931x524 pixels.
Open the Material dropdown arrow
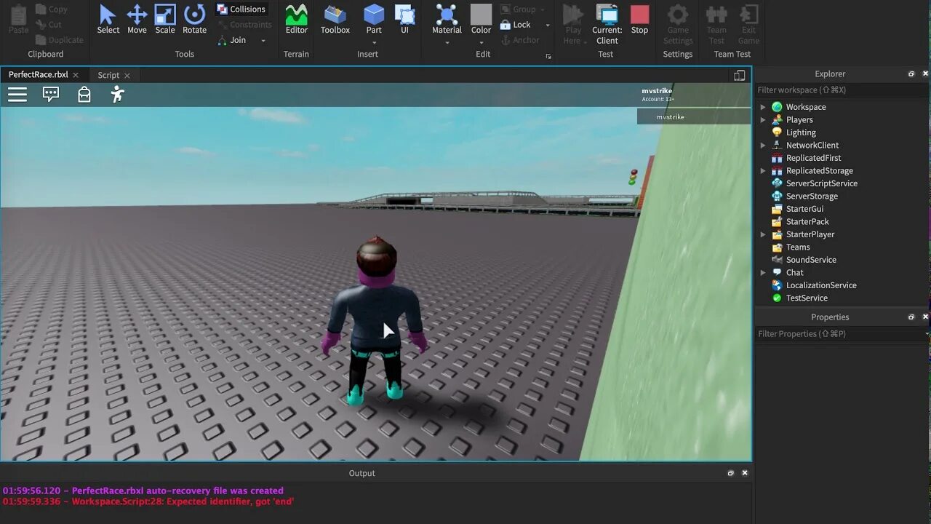pyautogui.click(x=447, y=42)
